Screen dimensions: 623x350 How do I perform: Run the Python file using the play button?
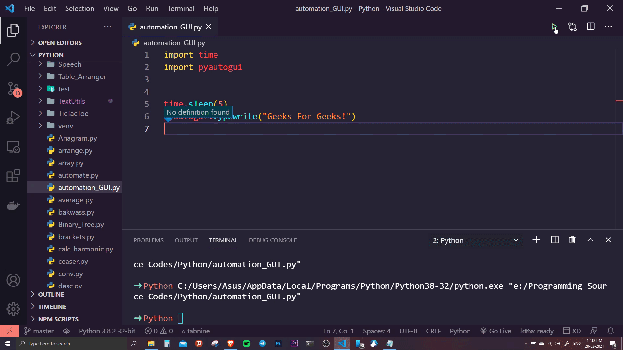[x=555, y=27]
